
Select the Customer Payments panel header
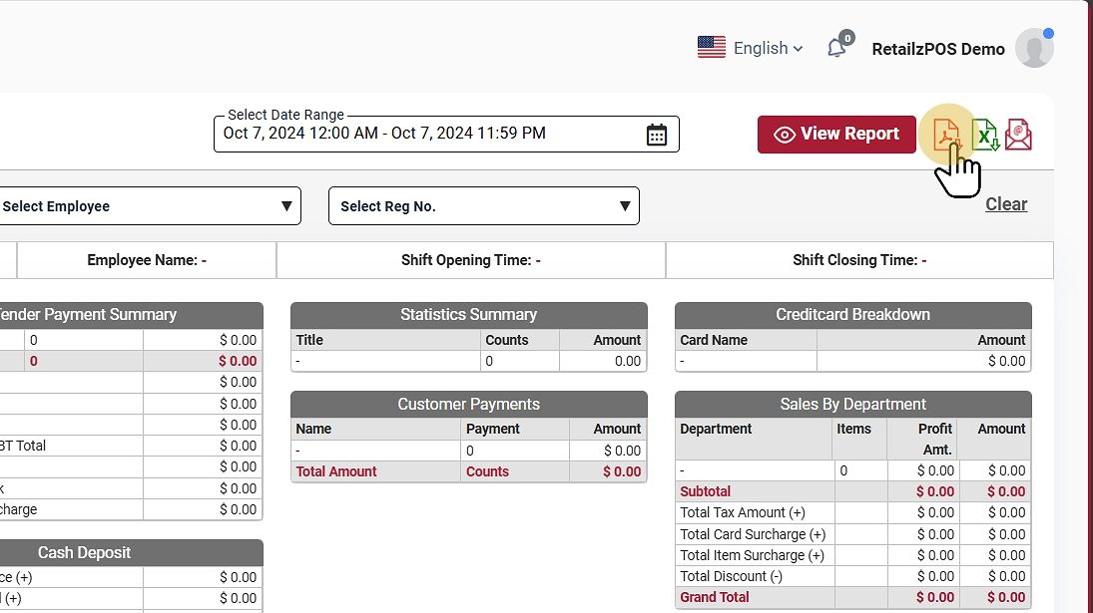coord(468,405)
